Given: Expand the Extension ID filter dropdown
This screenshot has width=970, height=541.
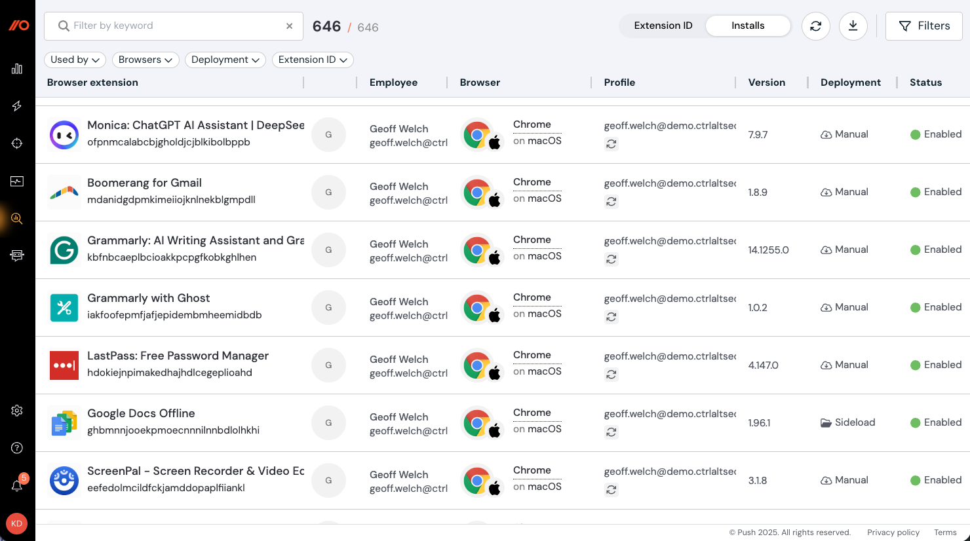Looking at the screenshot, I should [313, 60].
